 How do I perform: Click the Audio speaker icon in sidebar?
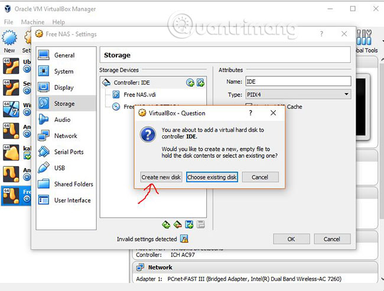coord(44,119)
